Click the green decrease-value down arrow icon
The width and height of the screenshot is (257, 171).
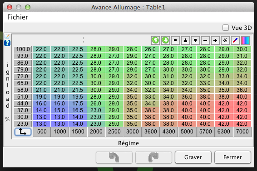165,40
